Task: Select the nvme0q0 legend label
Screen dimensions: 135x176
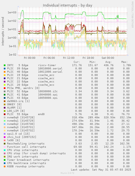Action: click(21, 118)
